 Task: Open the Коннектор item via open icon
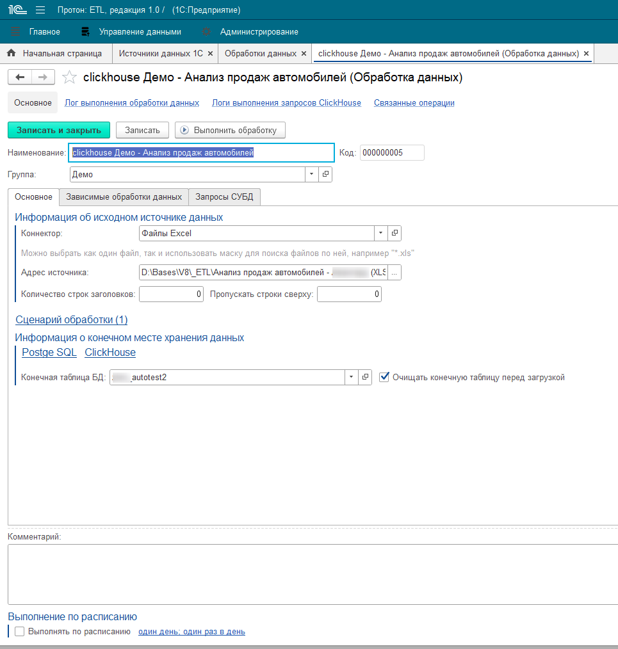point(394,233)
